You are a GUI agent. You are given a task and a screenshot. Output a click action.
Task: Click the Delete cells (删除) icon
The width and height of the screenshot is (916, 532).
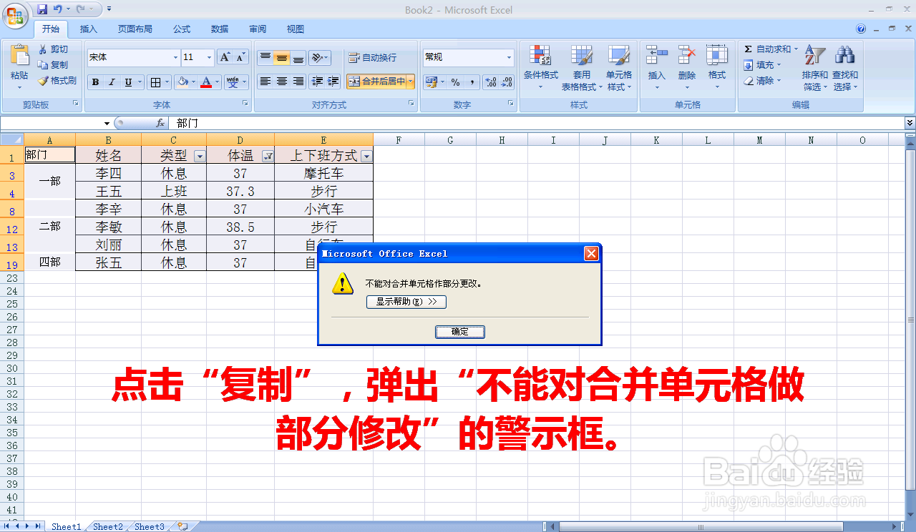click(x=687, y=55)
